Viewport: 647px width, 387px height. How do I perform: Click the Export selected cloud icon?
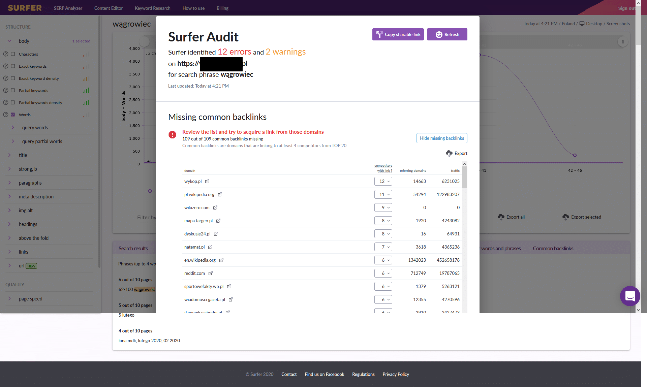[566, 217]
